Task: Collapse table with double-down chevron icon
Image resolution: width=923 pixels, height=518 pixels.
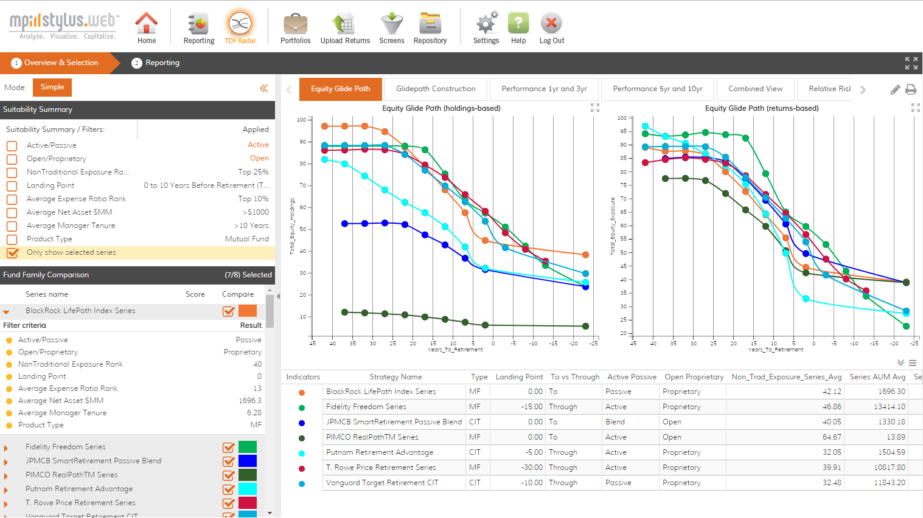Action: point(900,363)
